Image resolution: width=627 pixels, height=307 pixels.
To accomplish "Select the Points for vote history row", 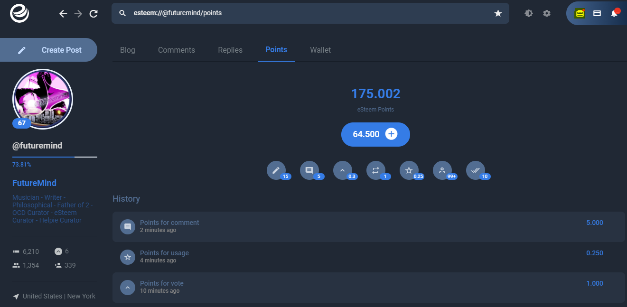I will pyautogui.click(x=369, y=288).
